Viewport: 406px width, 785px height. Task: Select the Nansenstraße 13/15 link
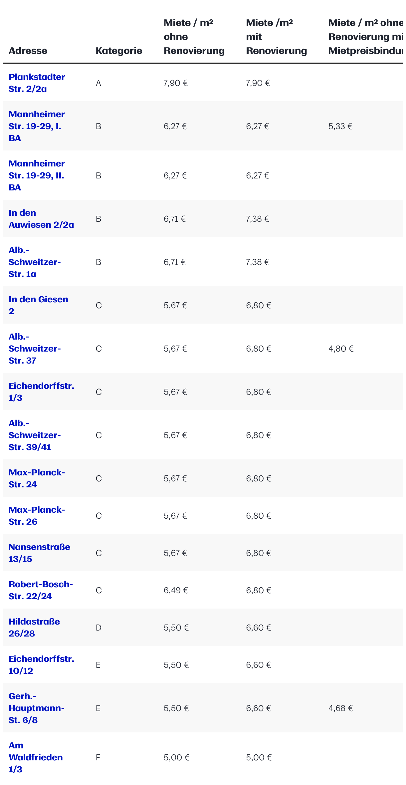coord(39,553)
